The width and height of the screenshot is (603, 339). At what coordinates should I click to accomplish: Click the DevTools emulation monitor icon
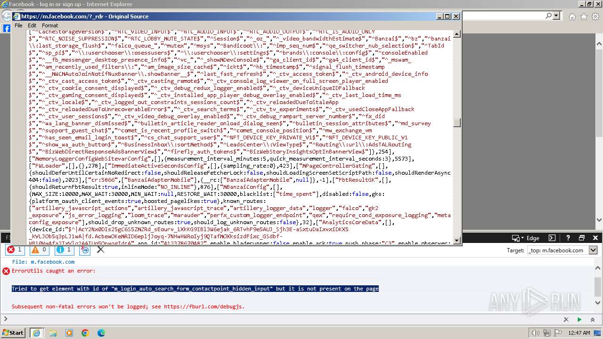pos(515,238)
